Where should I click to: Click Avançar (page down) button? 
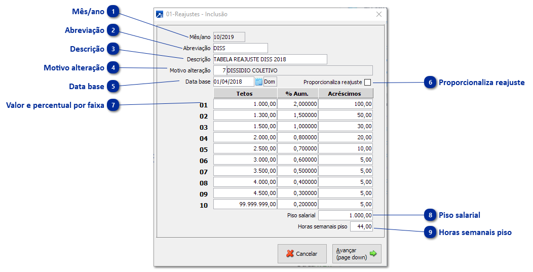357,254
